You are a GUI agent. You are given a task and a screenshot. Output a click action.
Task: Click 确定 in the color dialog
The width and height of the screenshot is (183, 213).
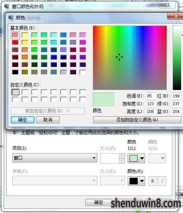(23, 120)
